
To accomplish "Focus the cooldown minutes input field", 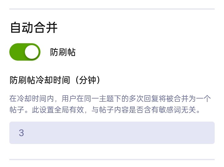I will click(112, 133).
